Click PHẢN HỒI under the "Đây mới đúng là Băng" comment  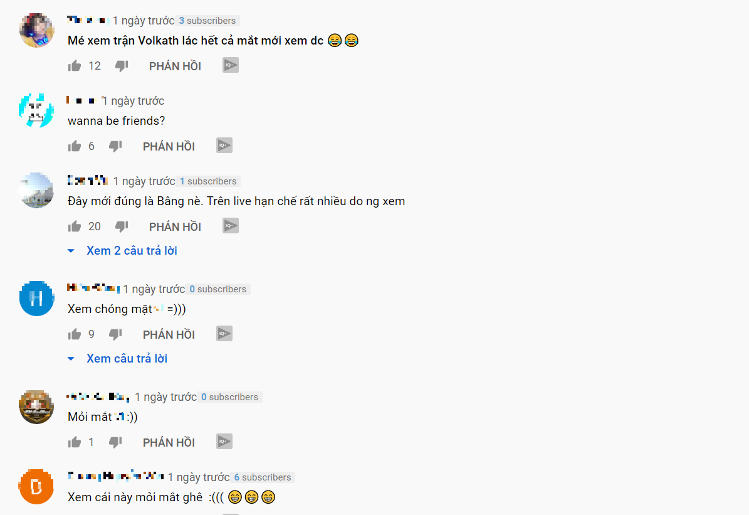(175, 226)
